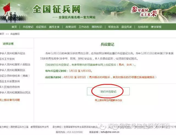176x135 pixels.
Task: Click the 首页 breadcrumb link
Action: [x=2, y=34]
